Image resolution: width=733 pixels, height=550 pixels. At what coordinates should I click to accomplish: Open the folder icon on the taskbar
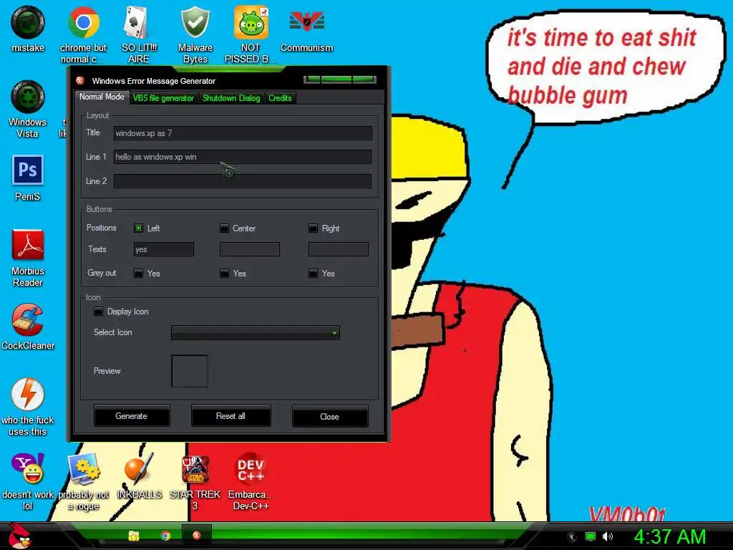point(134,536)
